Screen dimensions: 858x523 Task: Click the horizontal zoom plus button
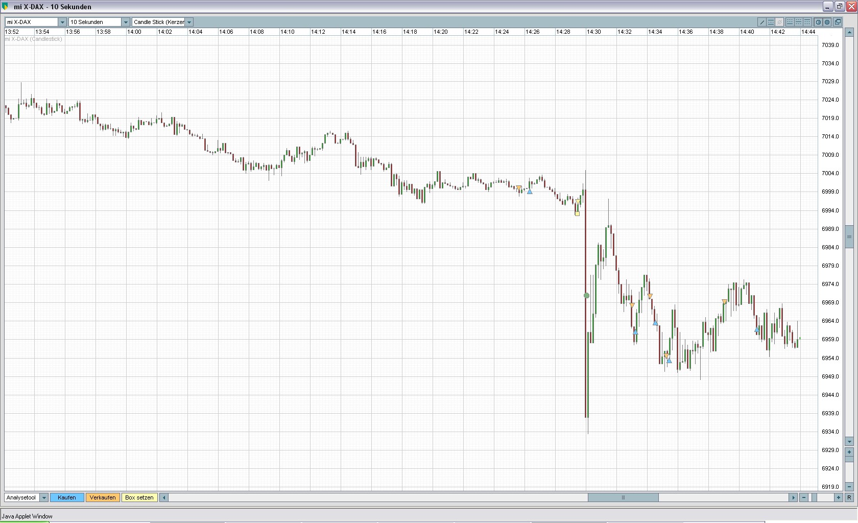(838, 497)
